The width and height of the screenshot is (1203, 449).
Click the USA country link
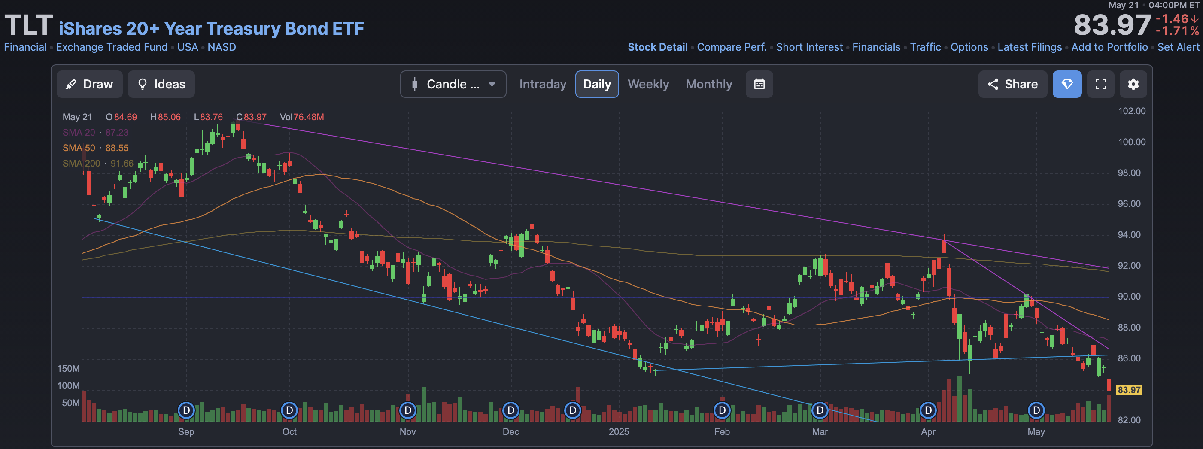coord(187,47)
